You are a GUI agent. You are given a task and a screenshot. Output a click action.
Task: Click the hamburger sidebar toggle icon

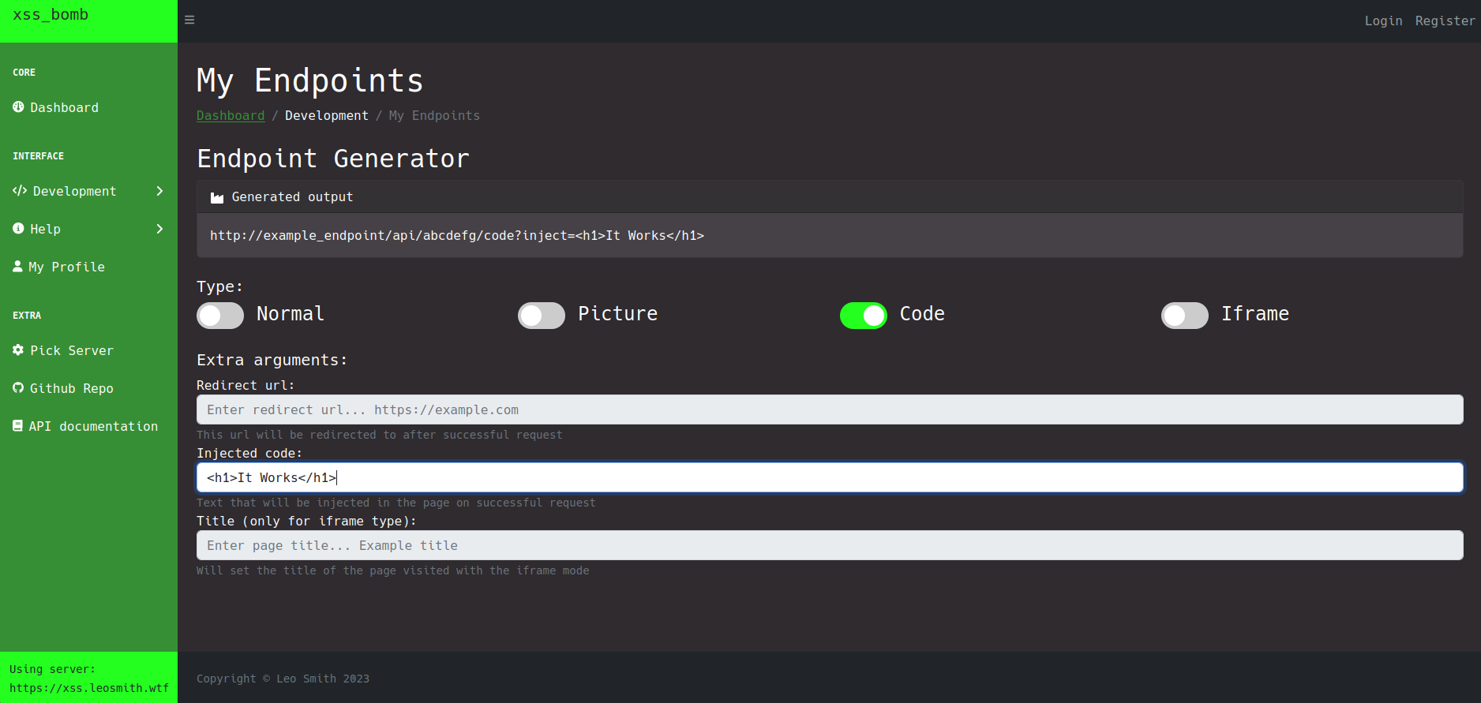[189, 20]
